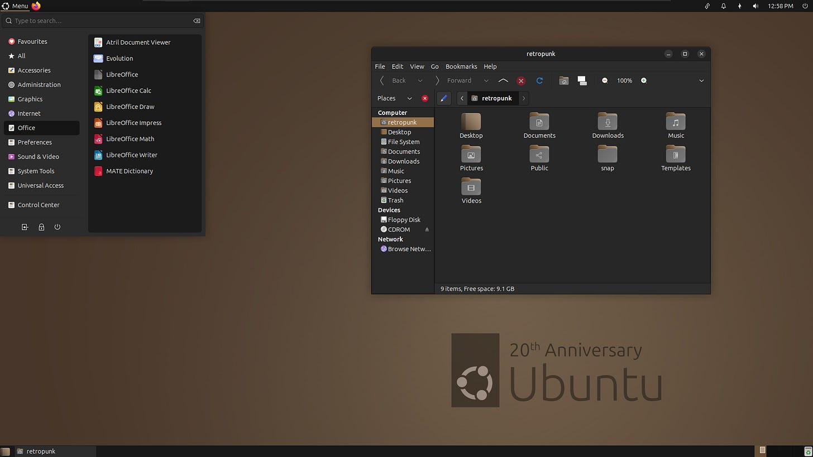Screen dimensions: 813x457
Task: Clear the menu search field icon
Action: point(197,21)
